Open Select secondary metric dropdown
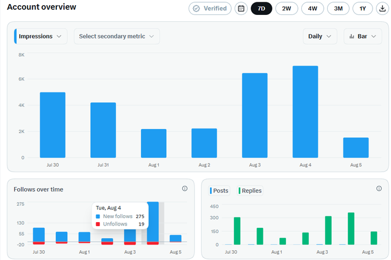Screen dimensions: 391x260 [x=117, y=36]
